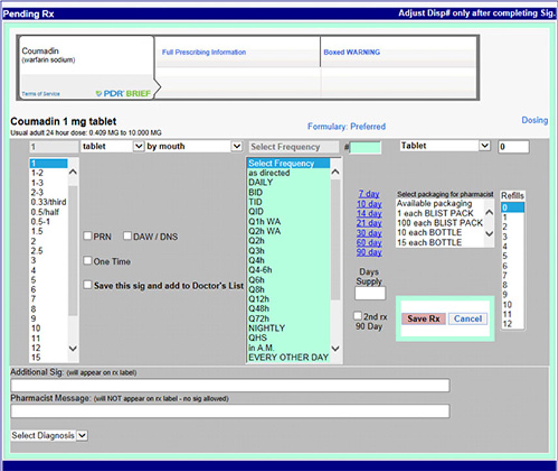Select 1-2 in dose quantity list
558x471 pixels.
(x=49, y=173)
